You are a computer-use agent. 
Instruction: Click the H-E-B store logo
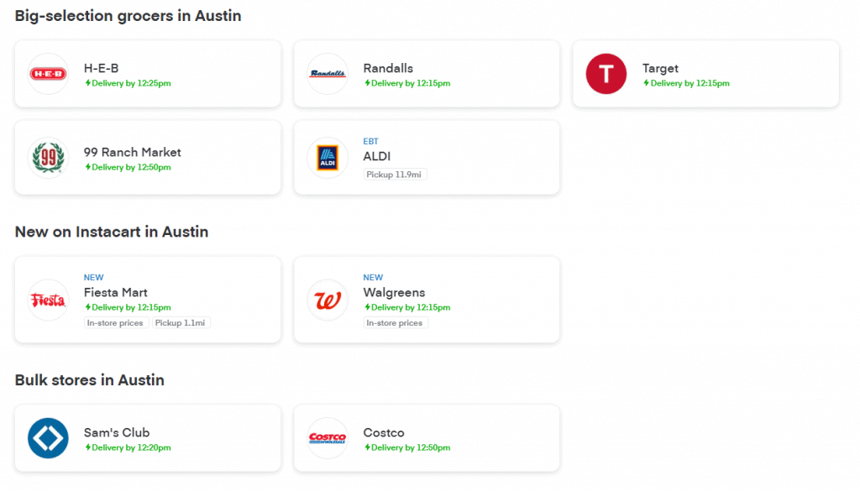tap(48, 73)
